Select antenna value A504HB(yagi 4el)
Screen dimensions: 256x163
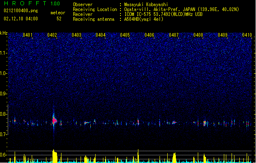144,19
